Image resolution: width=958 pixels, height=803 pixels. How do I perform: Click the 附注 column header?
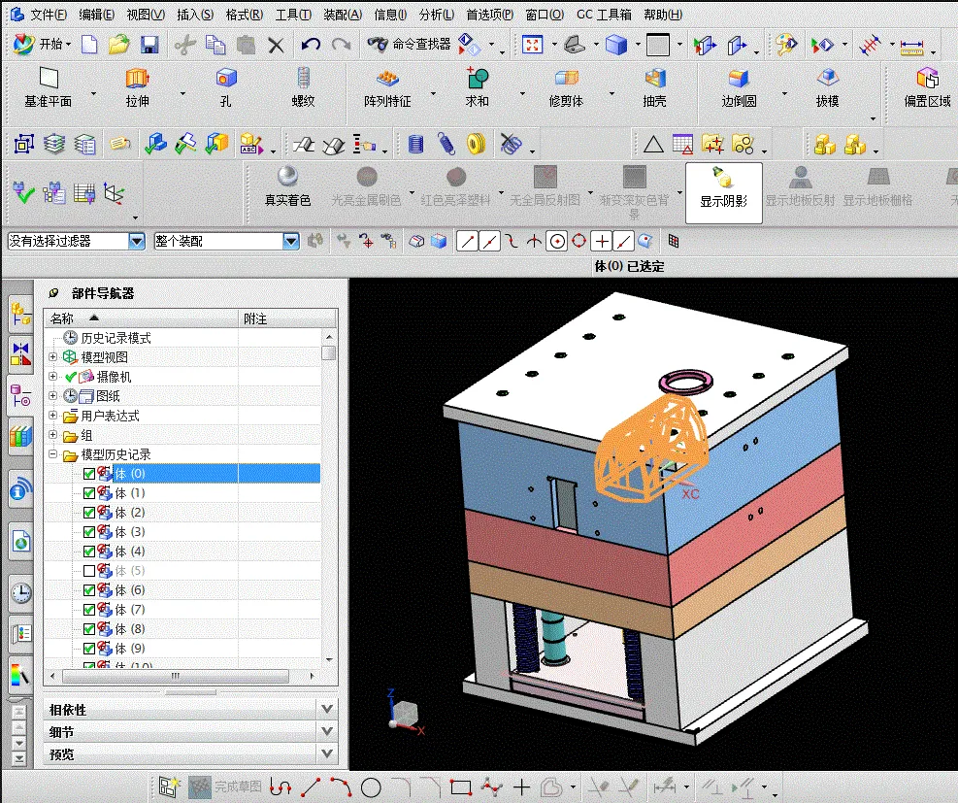click(x=287, y=318)
